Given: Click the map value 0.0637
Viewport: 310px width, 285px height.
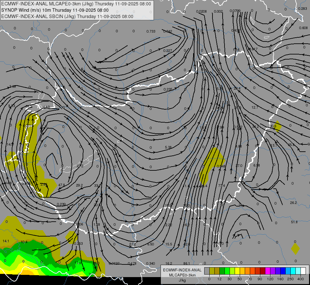Looking at the screenshot, I should coord(114,263).
